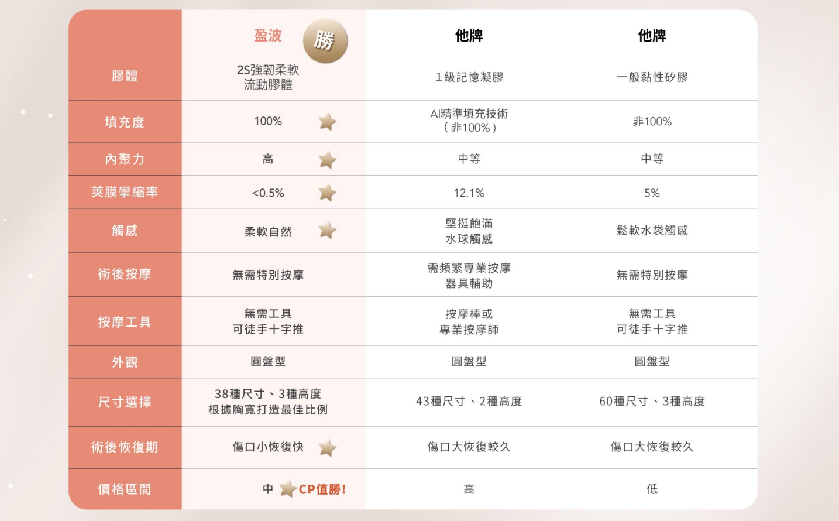839x521 pixels.
Task: Click the star before CP值勝!
Action: coord(287,489)
